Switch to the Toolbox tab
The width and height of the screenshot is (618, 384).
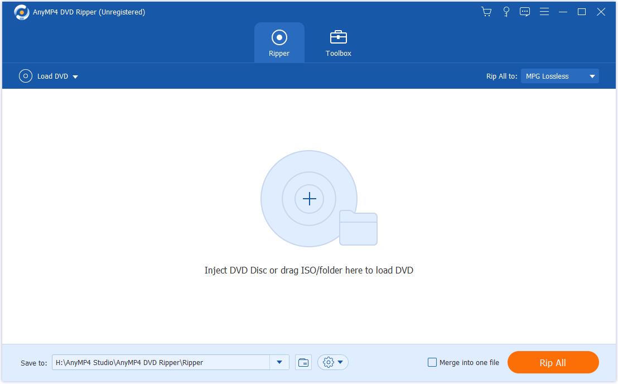(x=339, y=43)
